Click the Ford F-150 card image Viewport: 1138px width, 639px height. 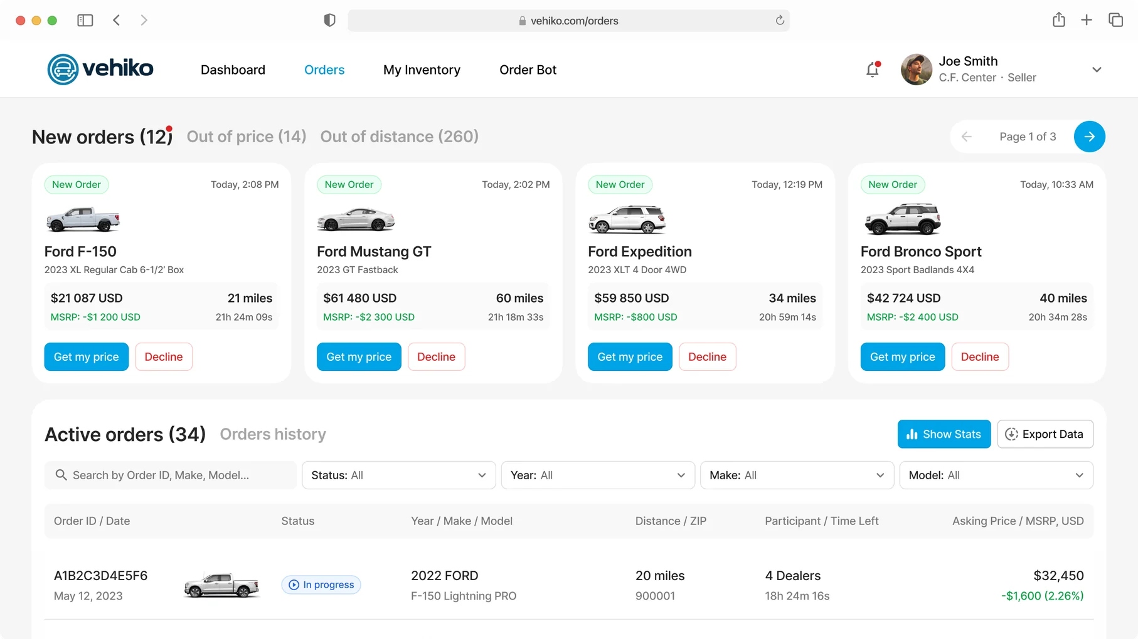[83, 219]
